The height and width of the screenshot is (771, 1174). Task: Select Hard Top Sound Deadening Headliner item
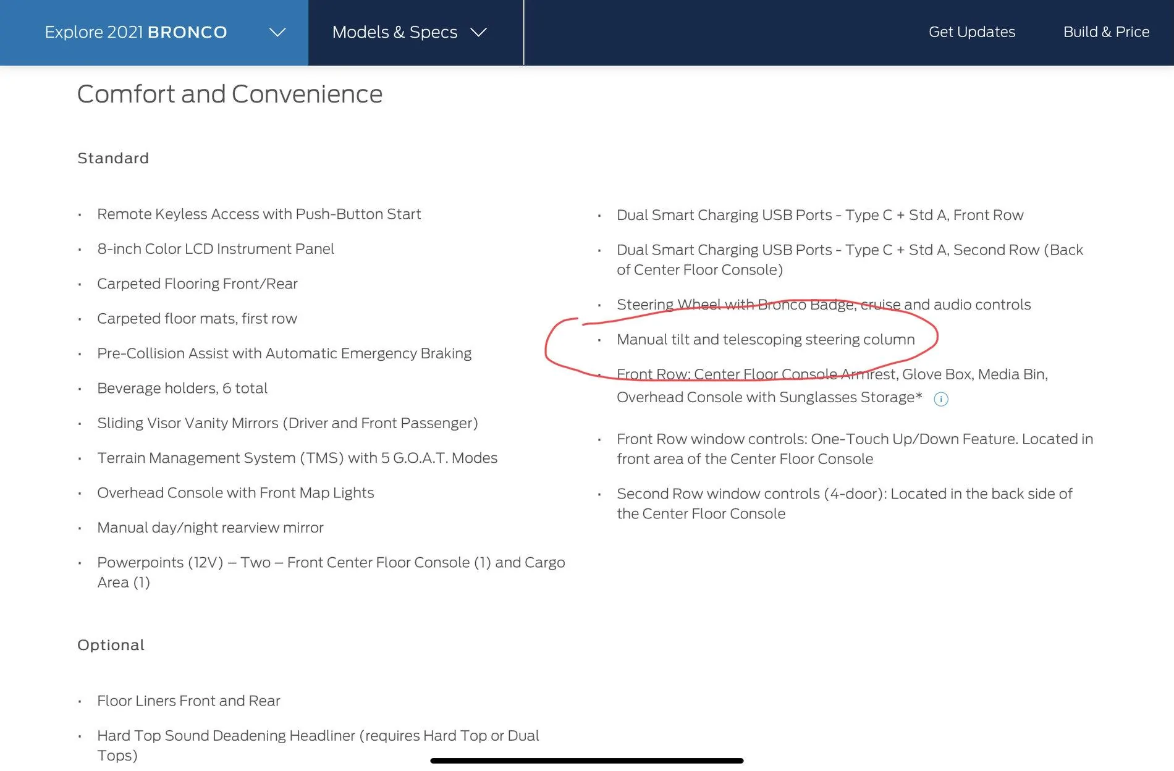pos(318,746)
